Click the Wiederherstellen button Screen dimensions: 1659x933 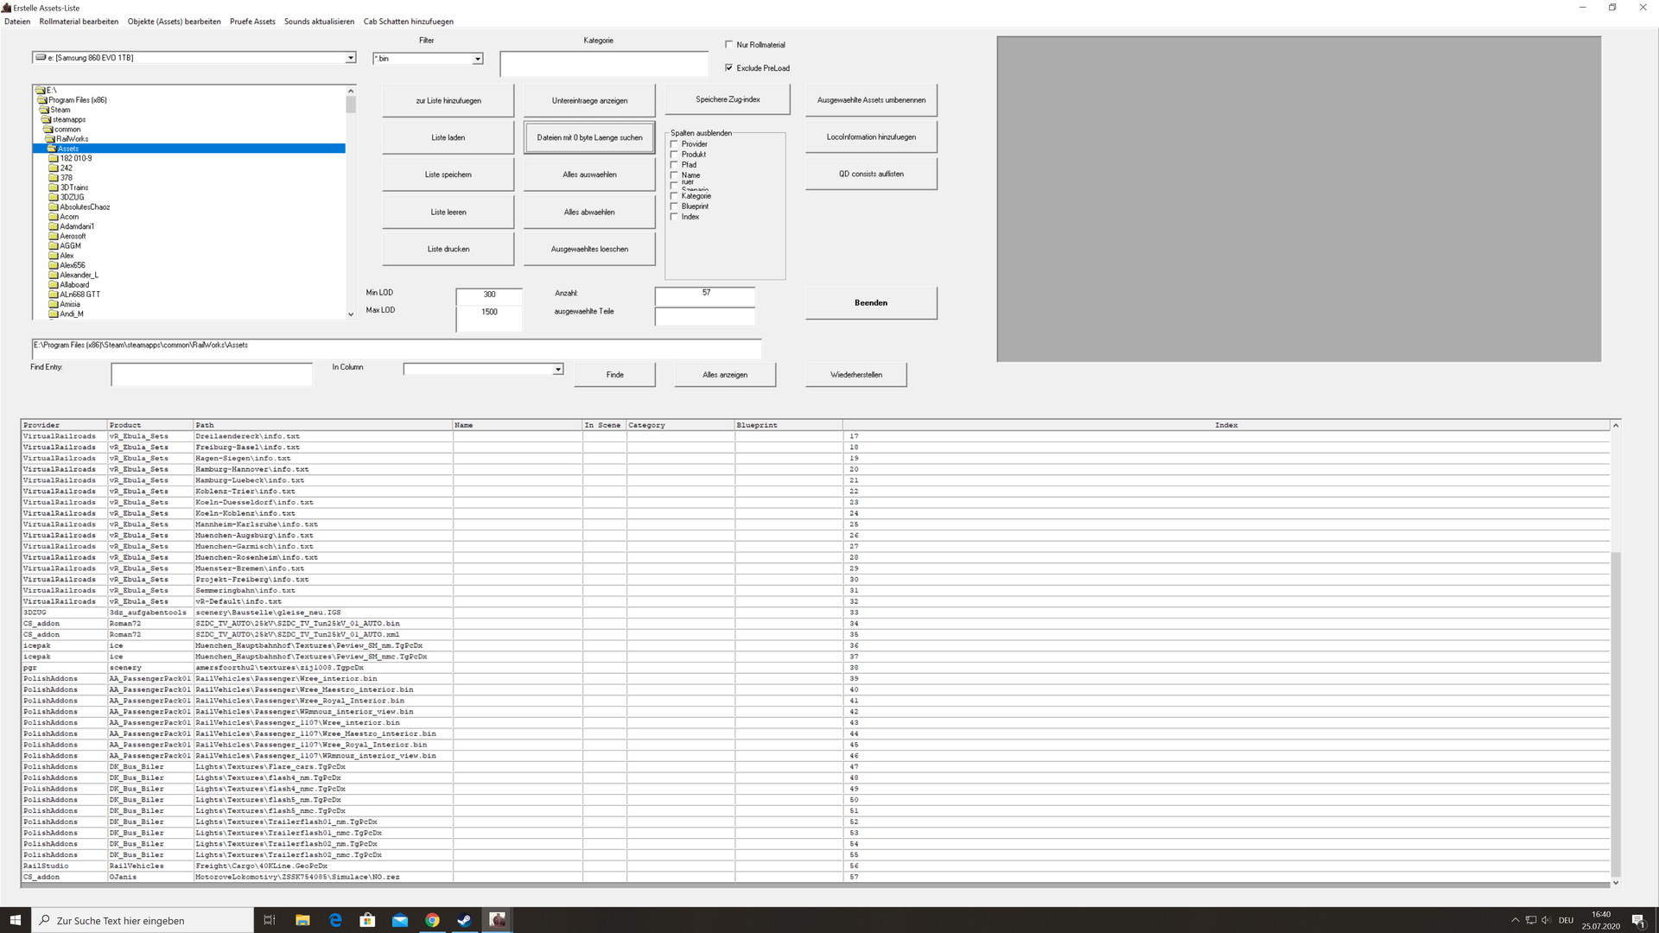pyautogui.click(x=856, y=375)
